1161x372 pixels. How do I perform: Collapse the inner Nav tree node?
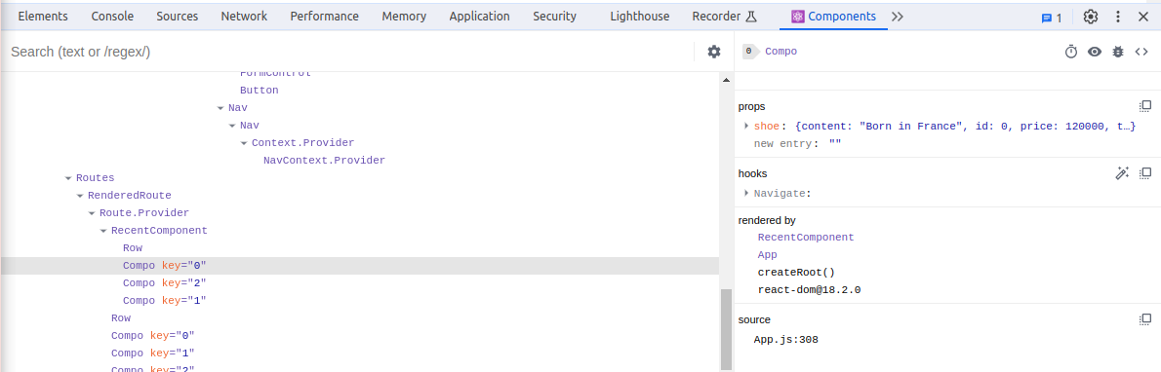click(232, 126)
